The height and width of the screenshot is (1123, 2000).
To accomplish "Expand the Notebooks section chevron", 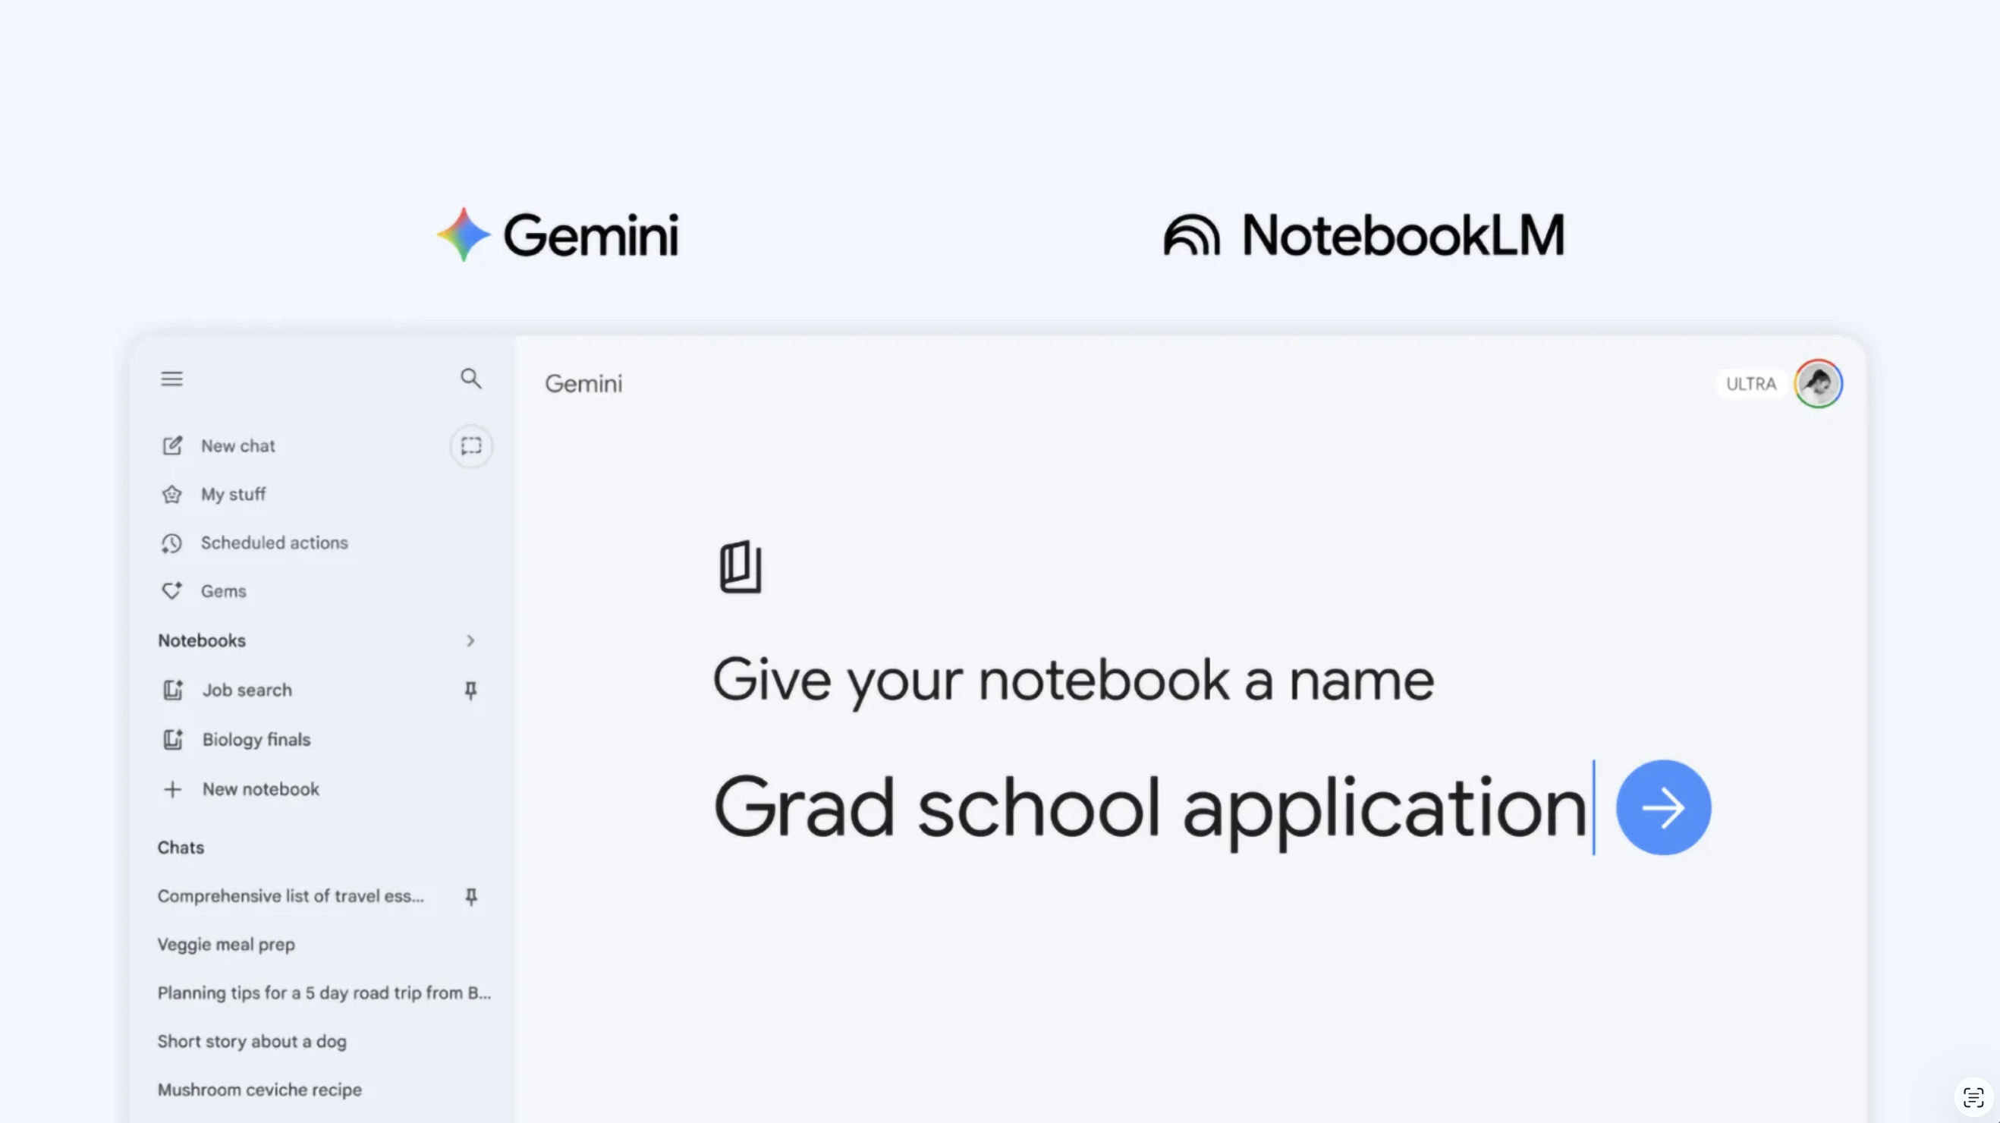I will (x=470, y=640).
